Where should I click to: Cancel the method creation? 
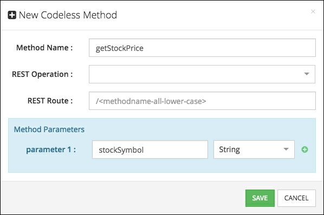(x=296, y=198)
